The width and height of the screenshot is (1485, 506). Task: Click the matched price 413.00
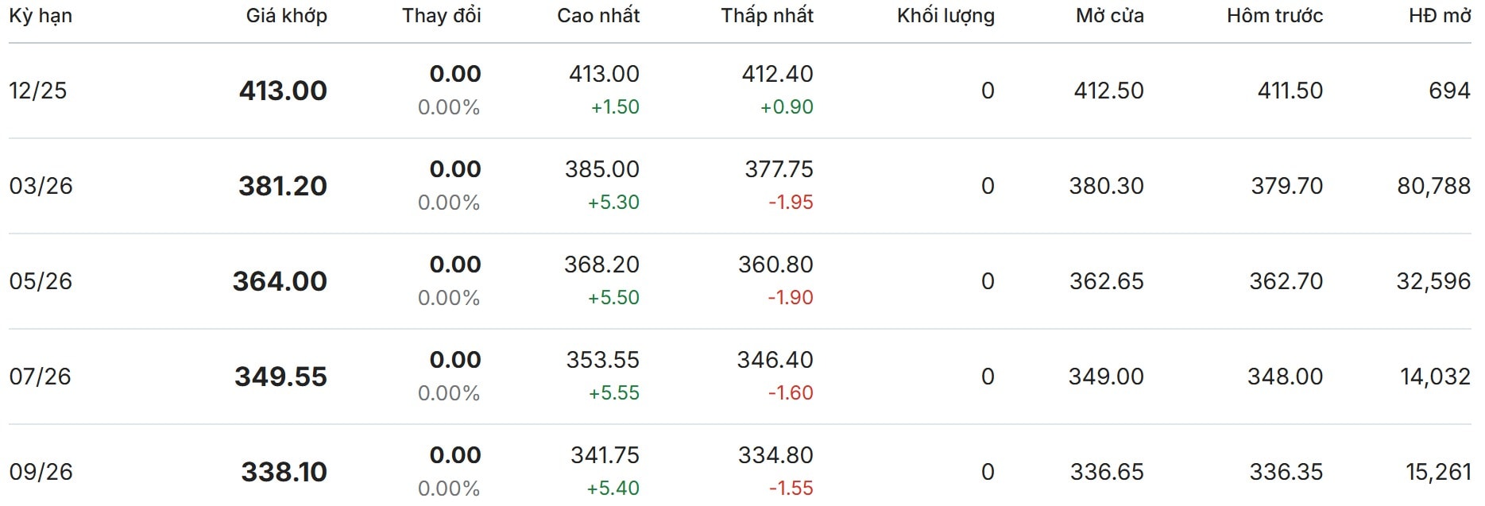pos(283,91)
